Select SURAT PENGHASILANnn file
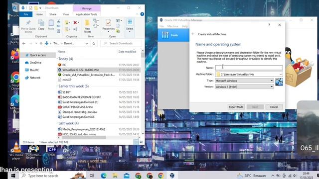This screenshot has height=179, width=319. point(78,107)
